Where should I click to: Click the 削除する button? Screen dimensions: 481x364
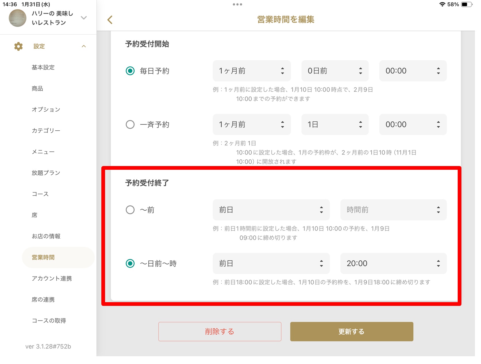tap(220, 331)
